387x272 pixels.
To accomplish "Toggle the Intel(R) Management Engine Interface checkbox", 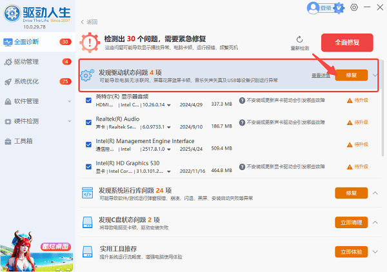I will [x=88, y=144].
